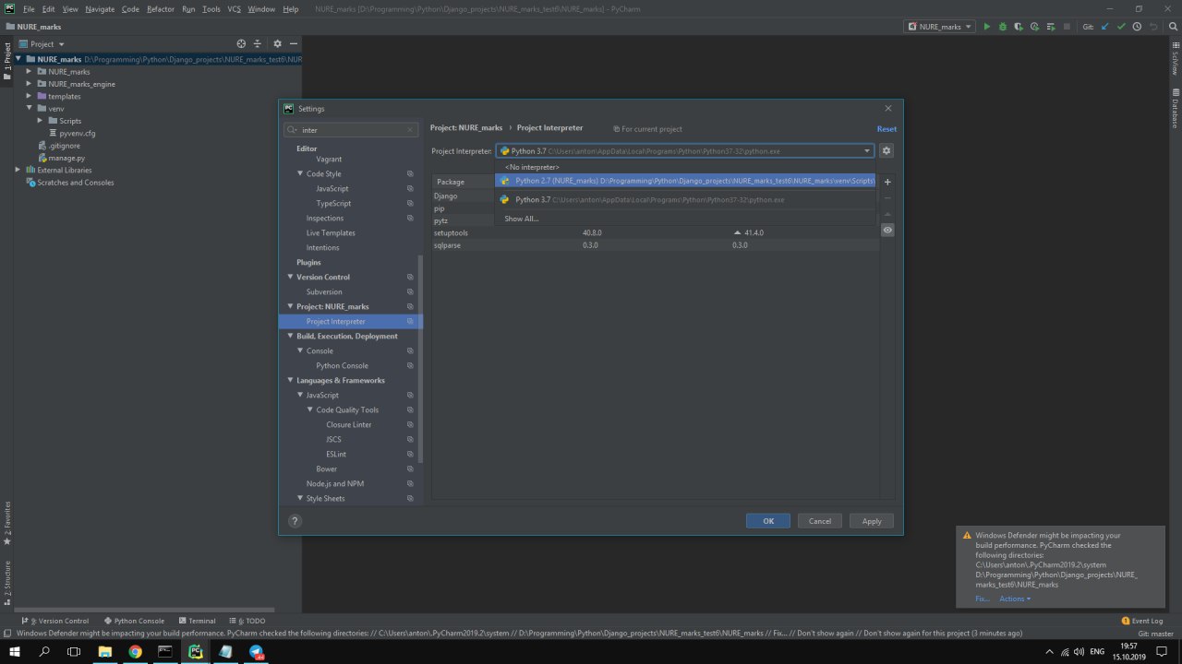Open the Windows notification center

[x=1162, y=651]
